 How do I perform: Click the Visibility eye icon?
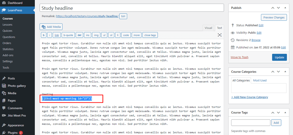(232, 33)
